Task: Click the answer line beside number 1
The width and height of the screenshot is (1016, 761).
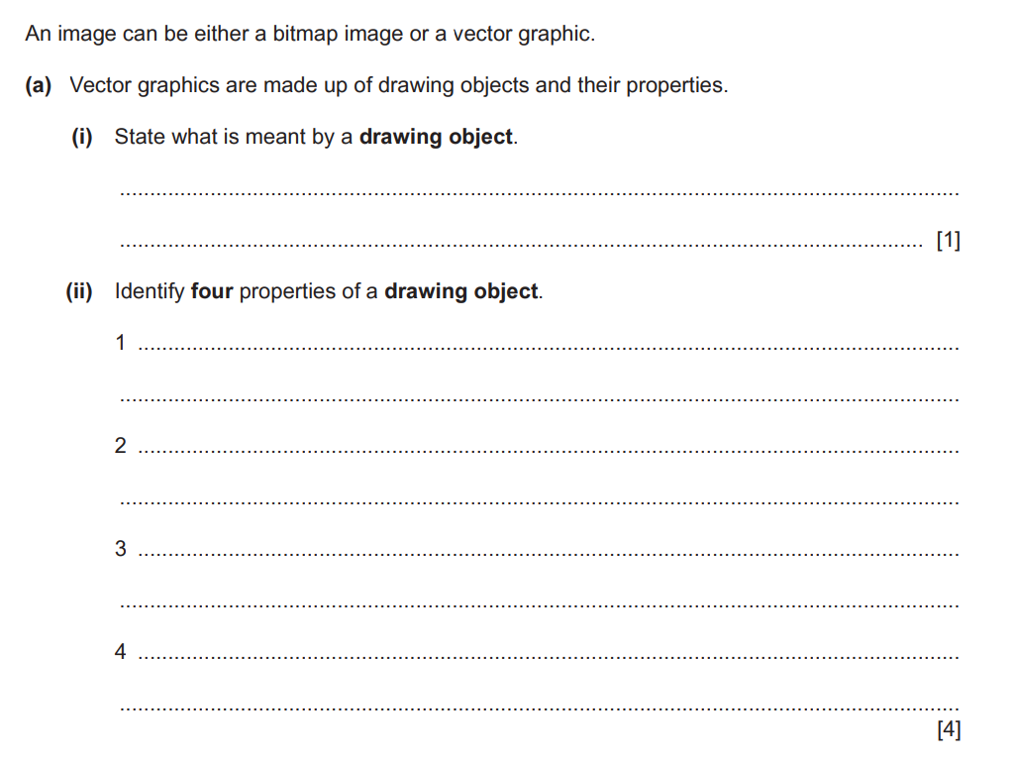Action: pos(549,348)
